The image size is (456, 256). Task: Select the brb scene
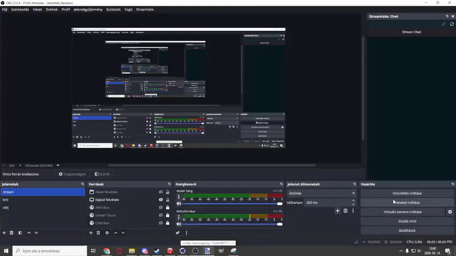click(x=43, y=200)
